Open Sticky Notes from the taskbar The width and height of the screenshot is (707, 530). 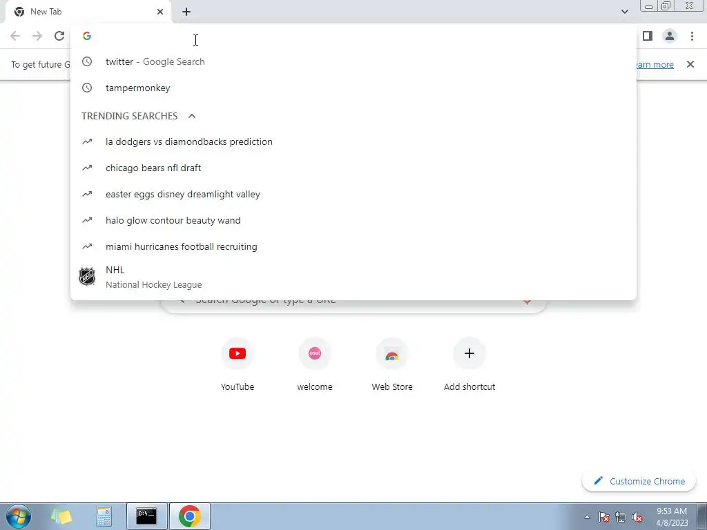point(61,516)
